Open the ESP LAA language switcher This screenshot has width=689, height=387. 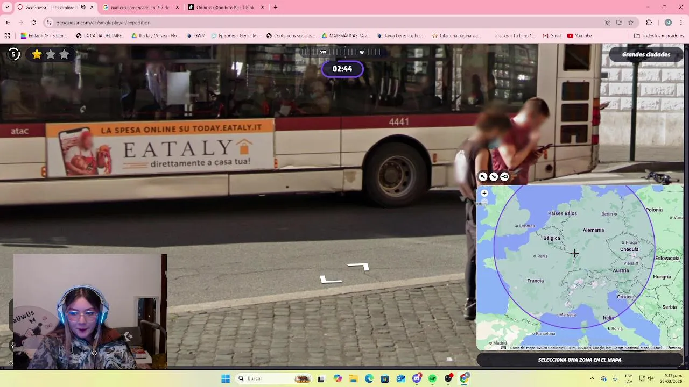629,378
